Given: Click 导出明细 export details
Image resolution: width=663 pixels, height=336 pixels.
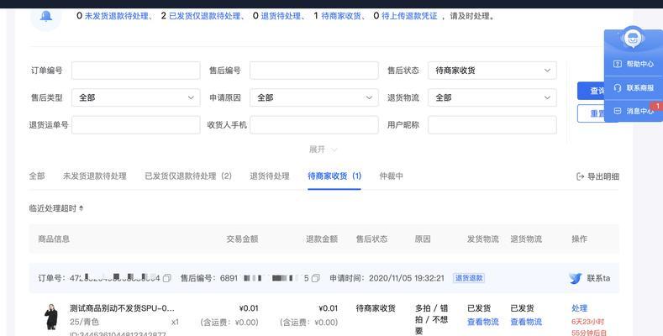Looking at the screenshot, I should 597,176.
